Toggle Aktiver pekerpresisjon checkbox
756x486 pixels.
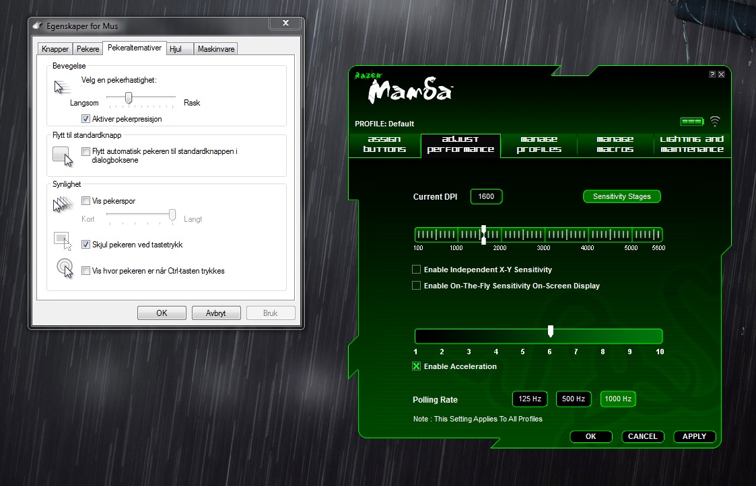point(85,118)
